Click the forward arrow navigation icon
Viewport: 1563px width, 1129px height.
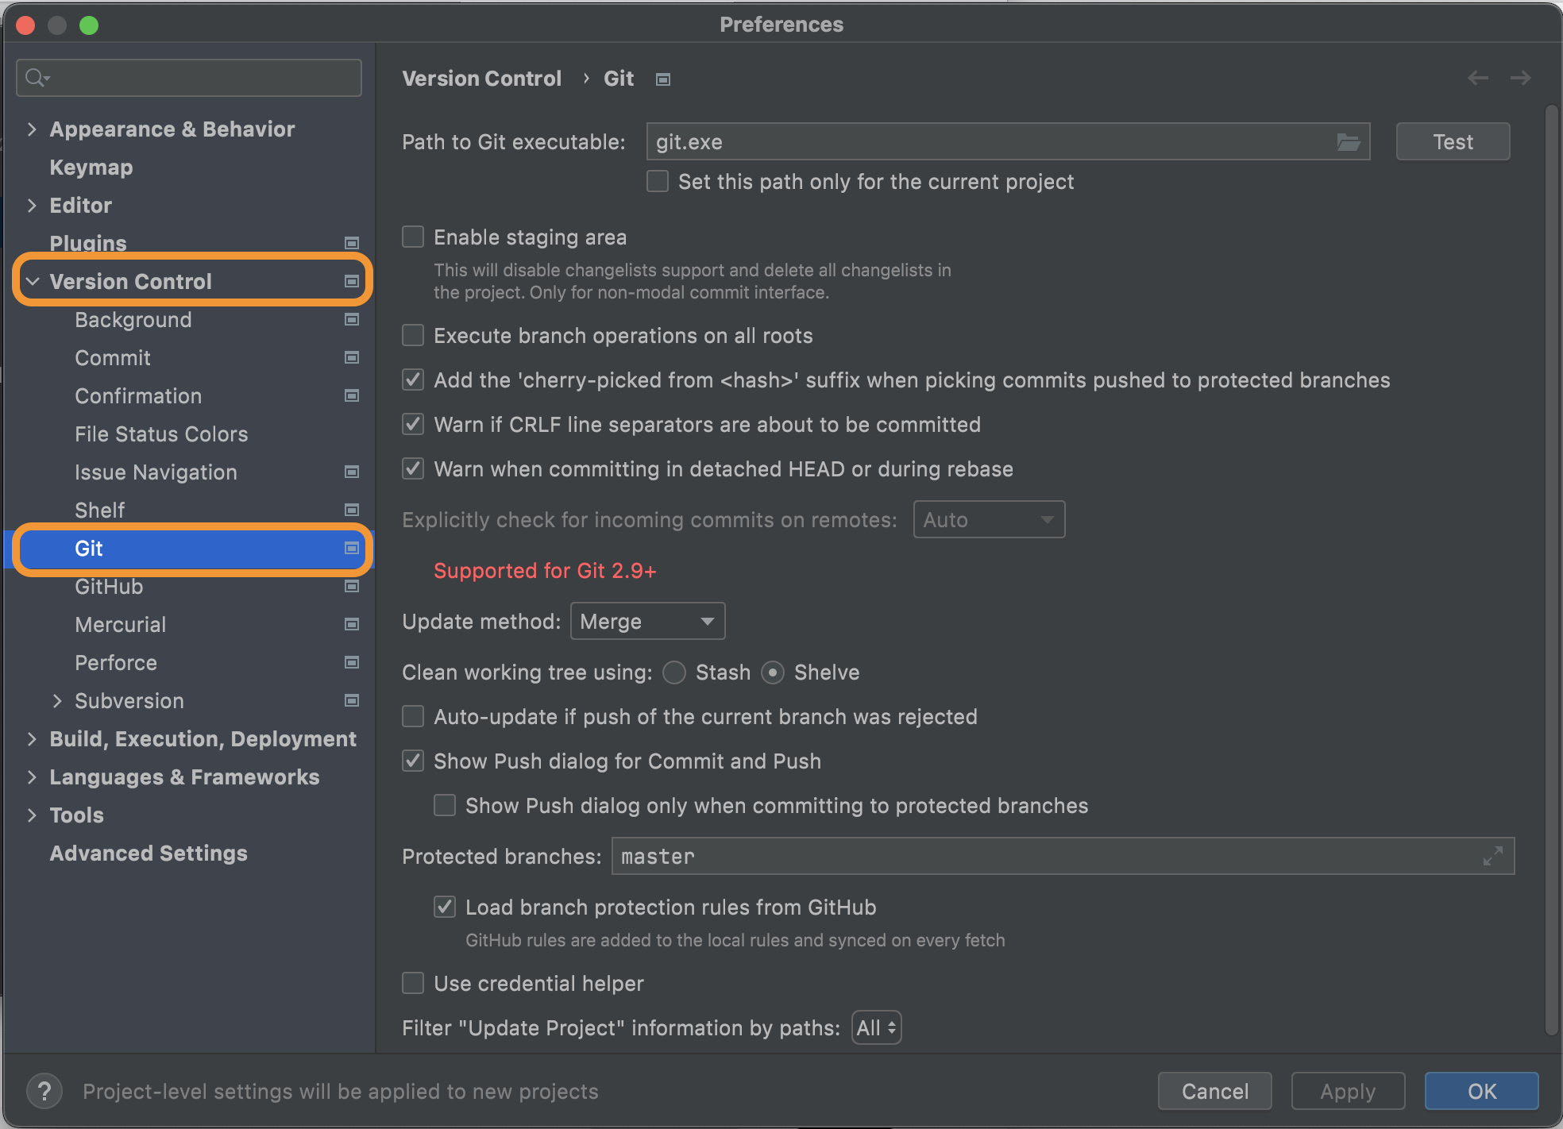coord(1520,78)
